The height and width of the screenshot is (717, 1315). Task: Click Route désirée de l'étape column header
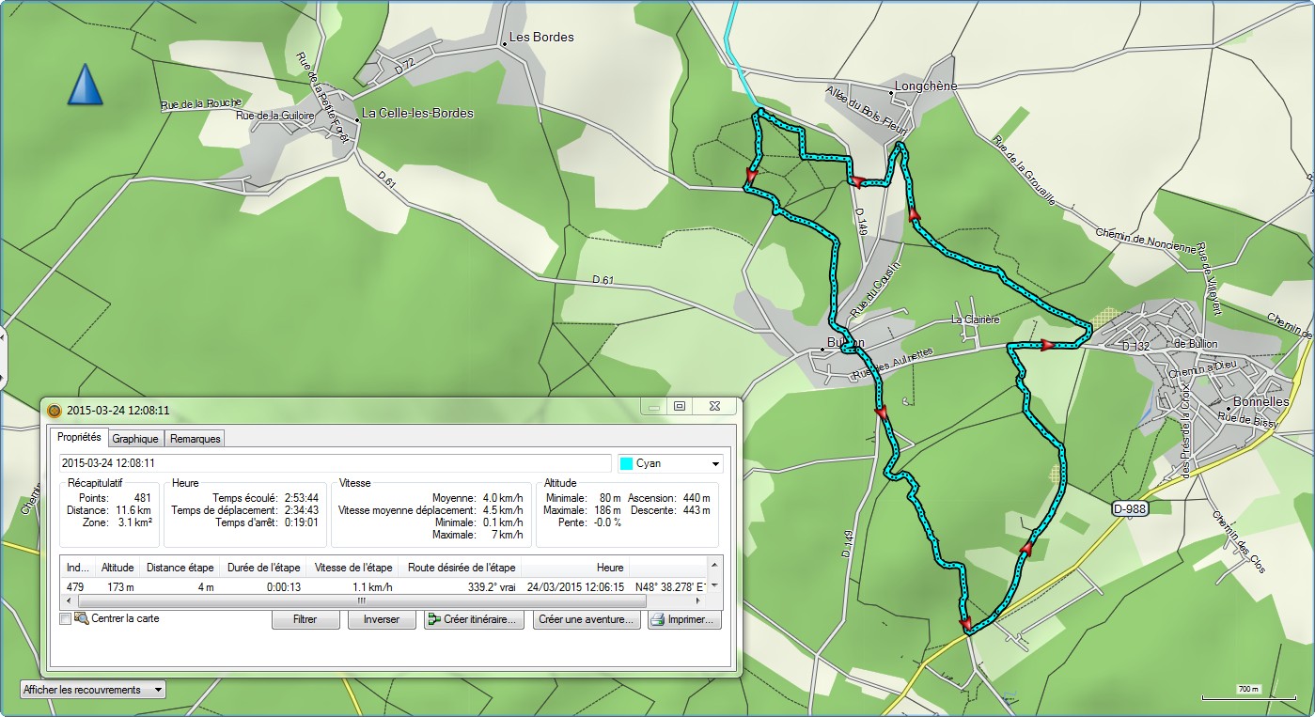tap(460, 568)
